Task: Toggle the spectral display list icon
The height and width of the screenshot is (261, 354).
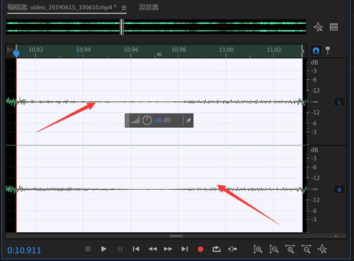Action: tap(334, 27)
